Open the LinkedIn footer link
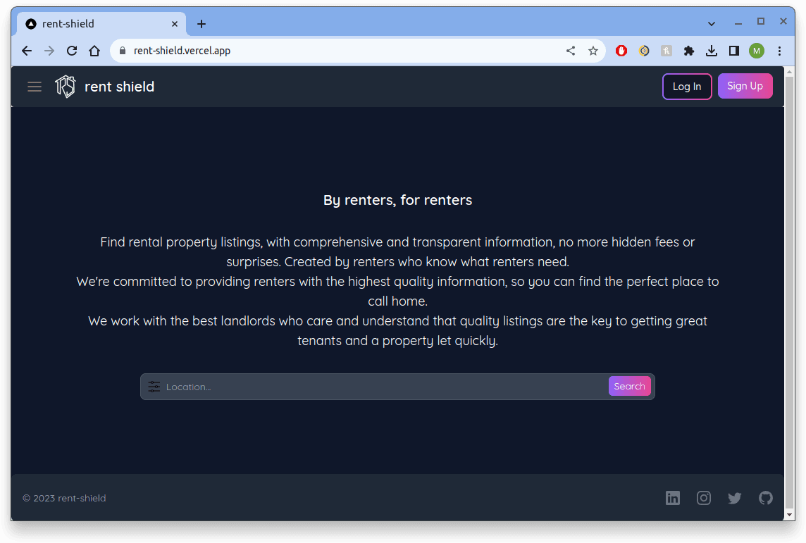The width and height of the screenshot is (806, 543). click(672, 498)
